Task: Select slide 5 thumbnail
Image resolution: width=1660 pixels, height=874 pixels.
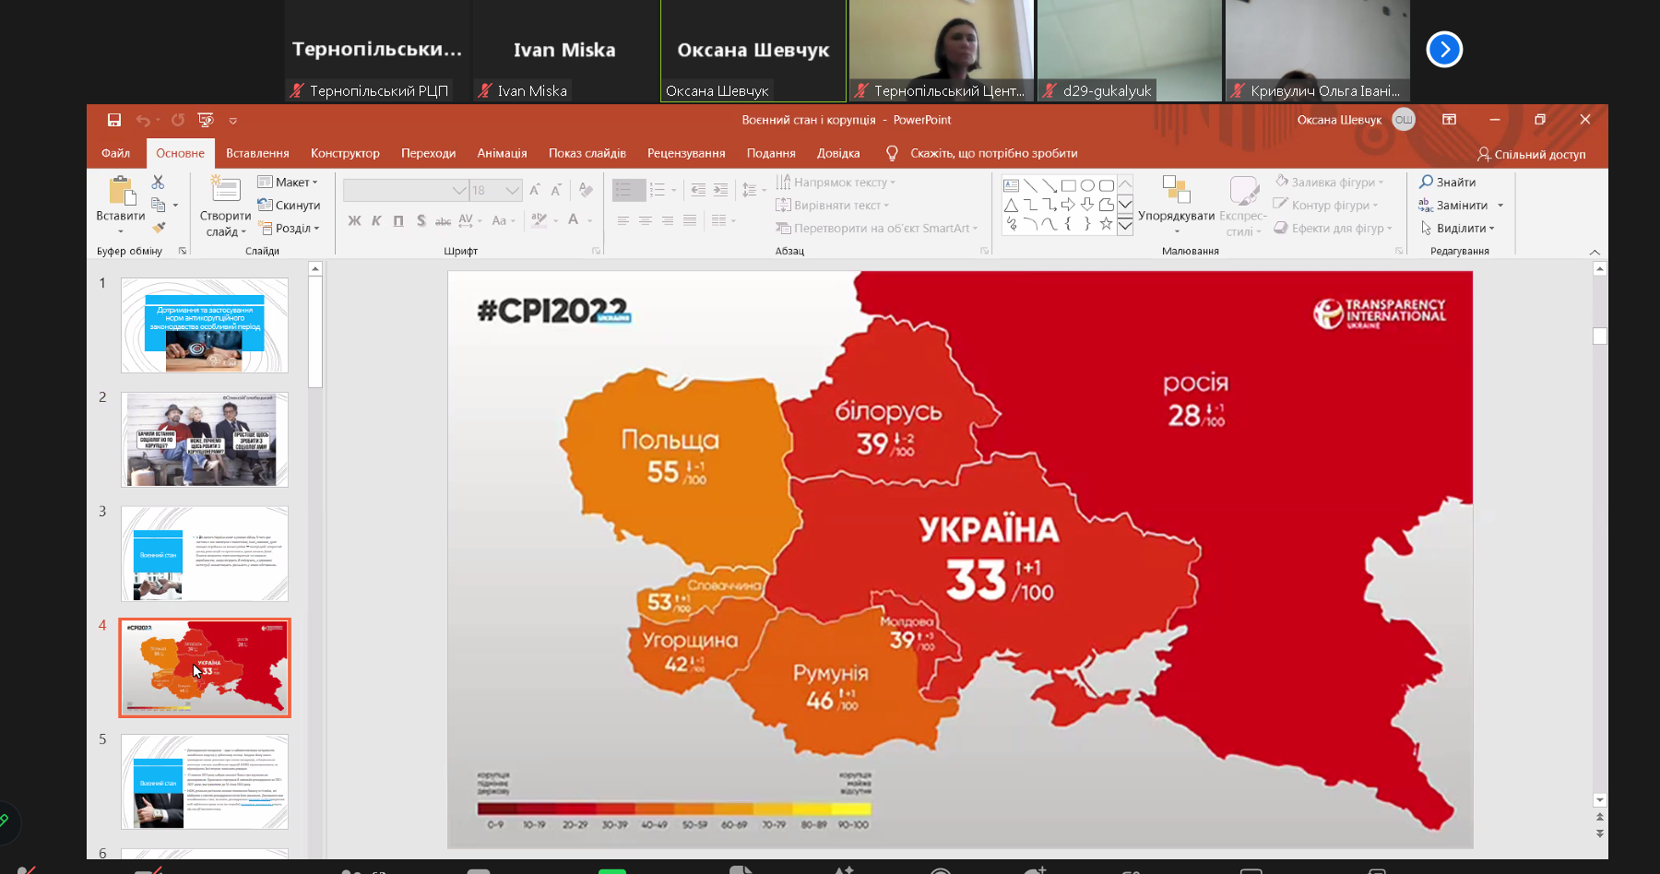Action: [205, 782]
